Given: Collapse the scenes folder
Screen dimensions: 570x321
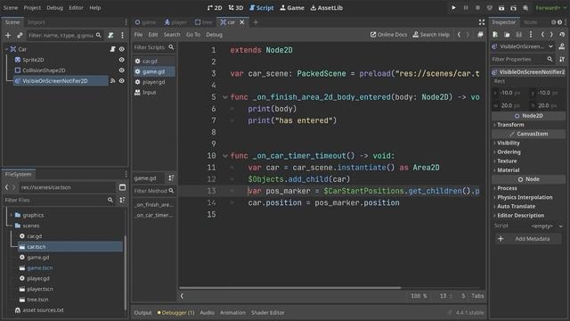Looking at the screenshot, I should tap(12, 226).
